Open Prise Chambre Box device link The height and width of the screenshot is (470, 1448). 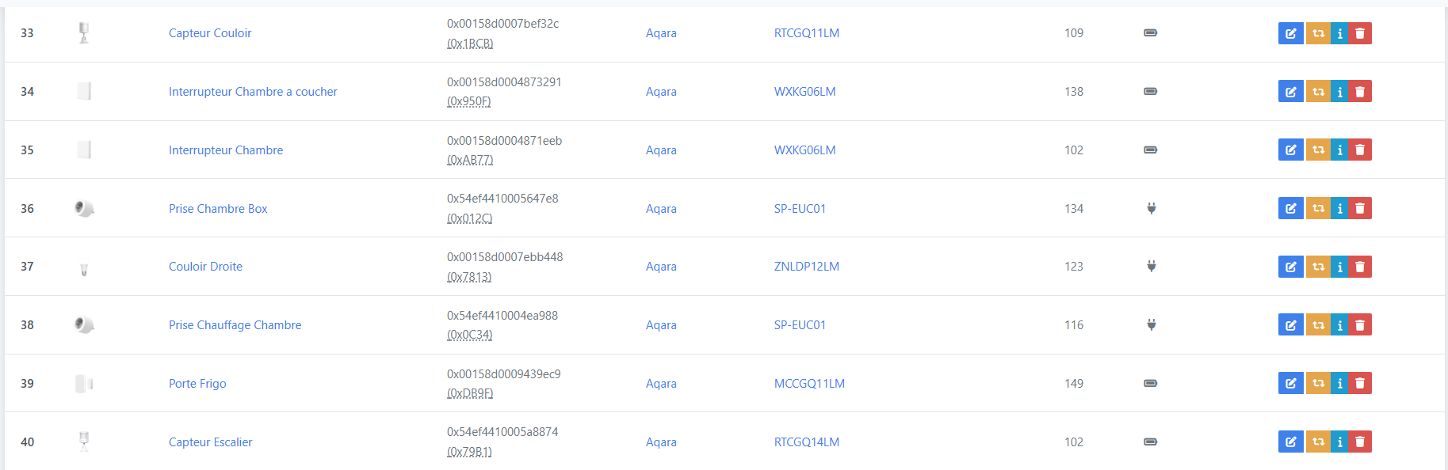pos(218,209)
